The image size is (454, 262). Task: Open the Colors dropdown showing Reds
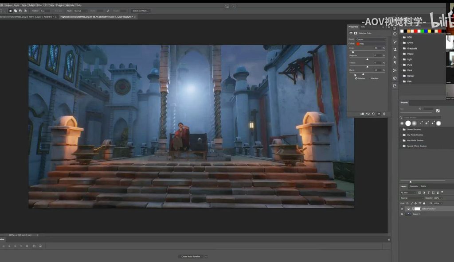[371, 43]
